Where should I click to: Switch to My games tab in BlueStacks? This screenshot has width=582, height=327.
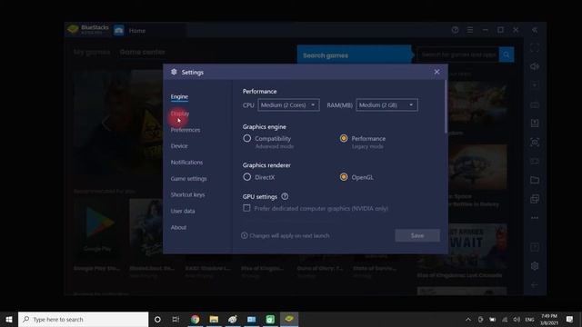click(x=92, y=53)
